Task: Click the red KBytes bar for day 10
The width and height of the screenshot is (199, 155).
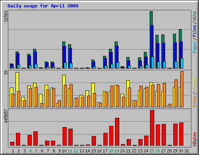Action: coord(65,136)
